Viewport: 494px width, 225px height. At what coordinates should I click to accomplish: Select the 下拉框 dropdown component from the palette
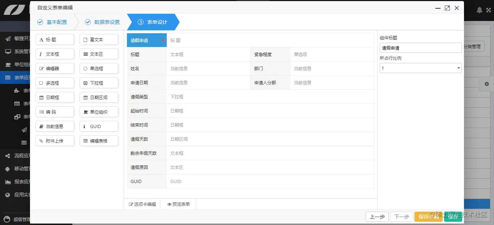[99, 83]
